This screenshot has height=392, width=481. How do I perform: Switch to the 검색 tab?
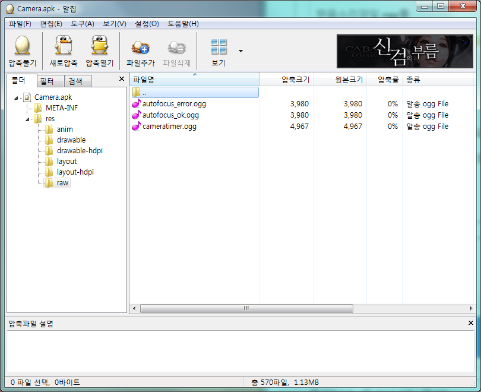(75, 81)
